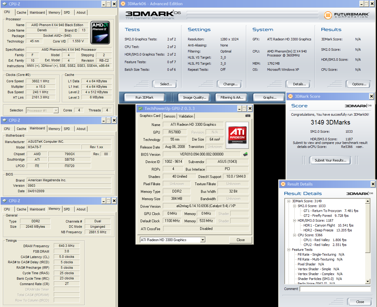Select GT1 - Return To Proxycon row

[x=331, y=211]
